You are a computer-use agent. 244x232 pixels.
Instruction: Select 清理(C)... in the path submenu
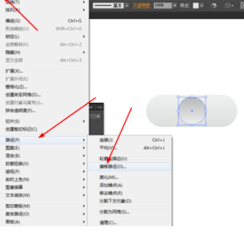[x=129, y=222]
